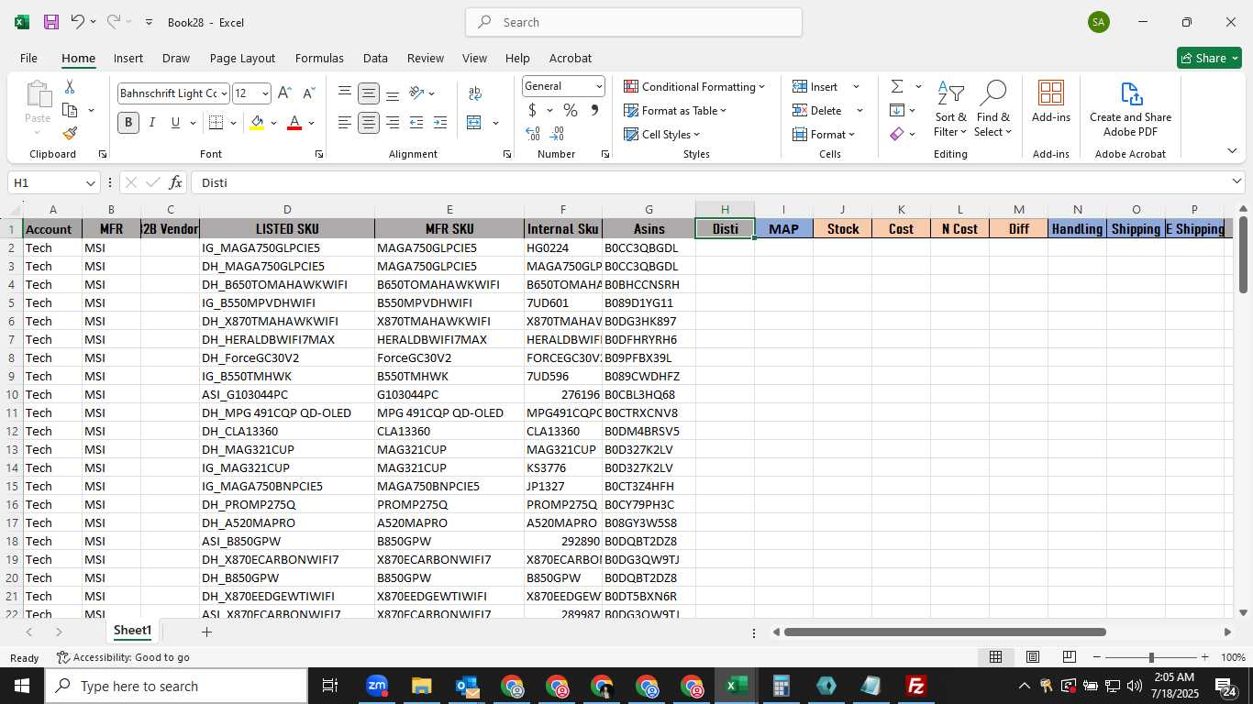Open the font size dropdown

(265, 93)
